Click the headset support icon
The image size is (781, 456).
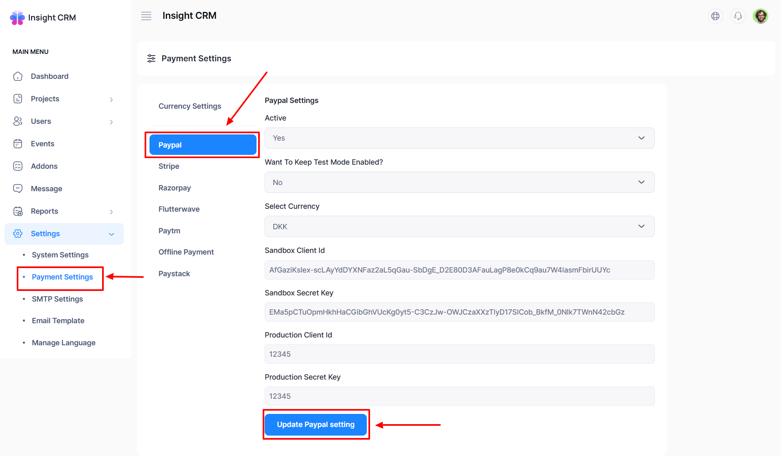click(738, 16)
